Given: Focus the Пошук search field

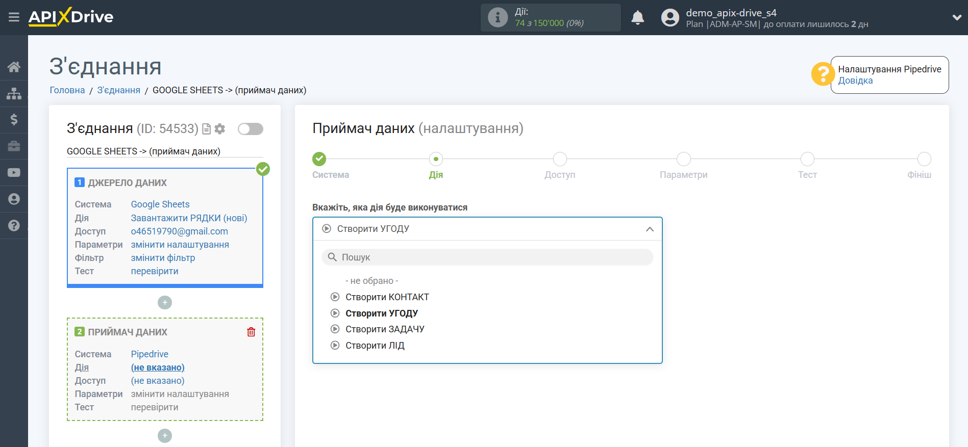Looking at the screenshot, I should (487, 257).
